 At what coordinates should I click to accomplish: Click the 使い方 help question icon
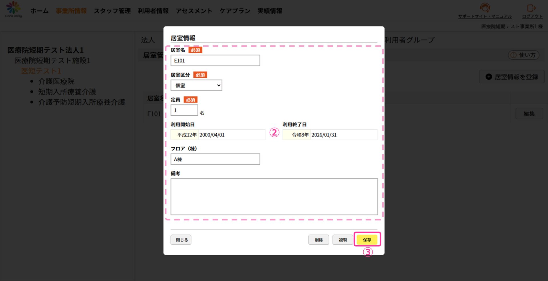(x=513, y=55)
